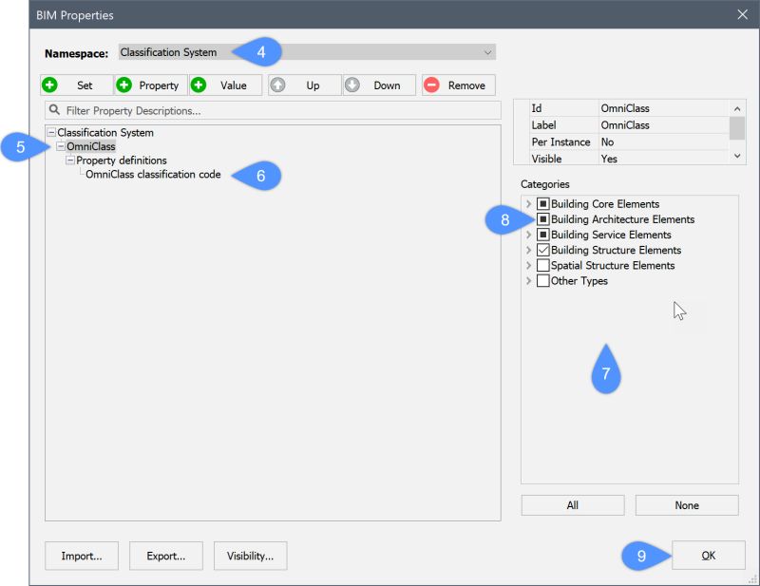
Task: Enable Spatial Structure Elements category
Action: click(544, 265)
